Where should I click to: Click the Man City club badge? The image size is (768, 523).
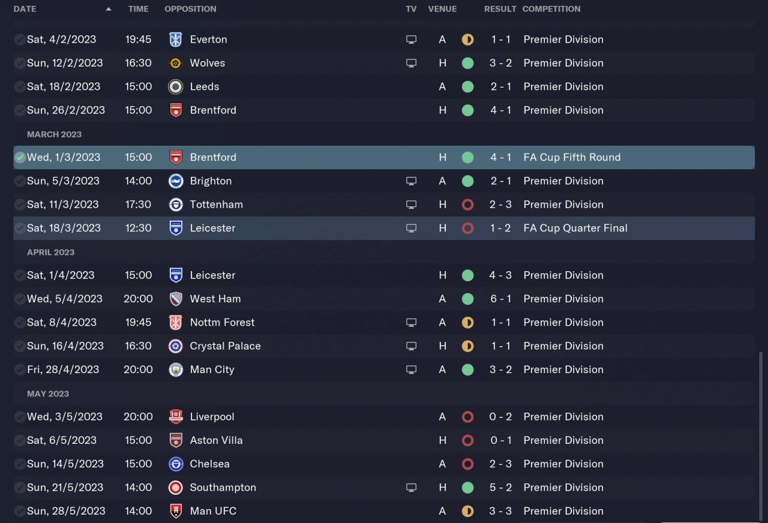click(x=176, y=369)
